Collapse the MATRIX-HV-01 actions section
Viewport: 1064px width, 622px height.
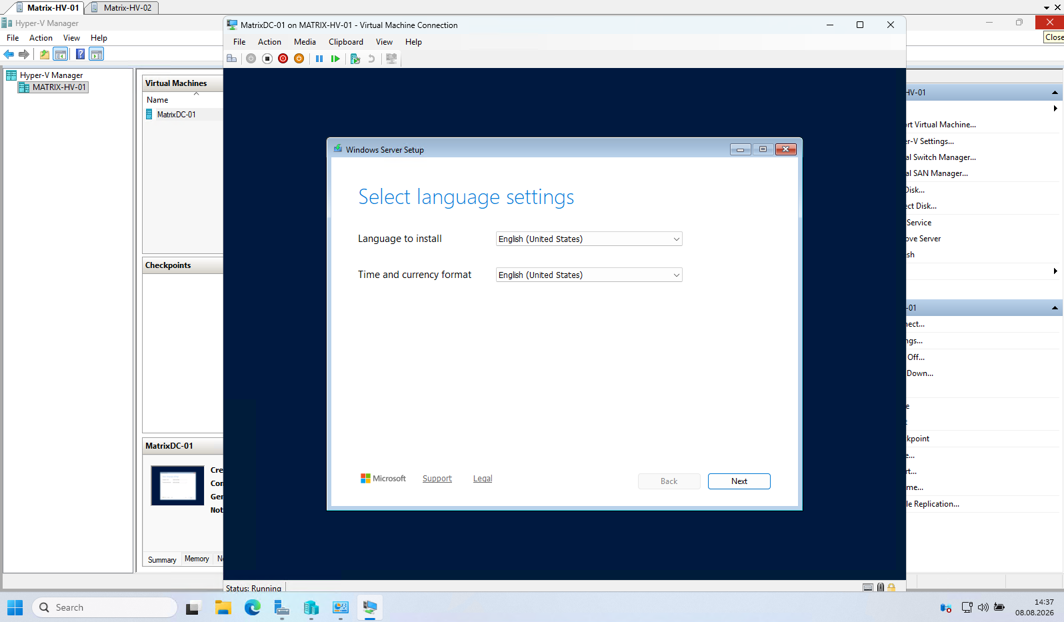coord(1055,93)
